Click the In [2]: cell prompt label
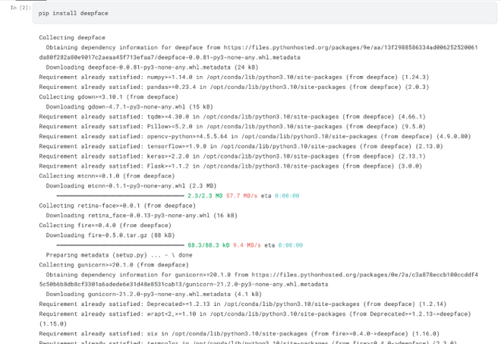This screenshot has width=501, height=344. pos(20,8)
